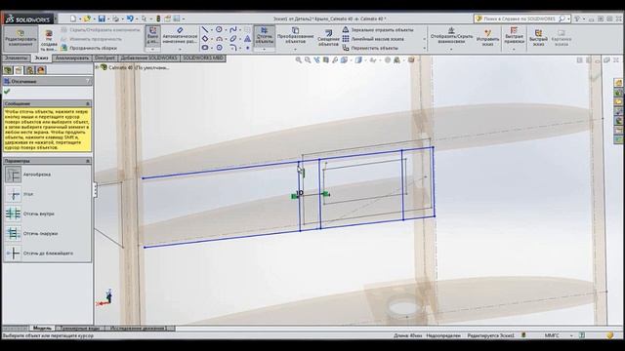Click the Trim Entities (Отсечь объекты) button

264,36
